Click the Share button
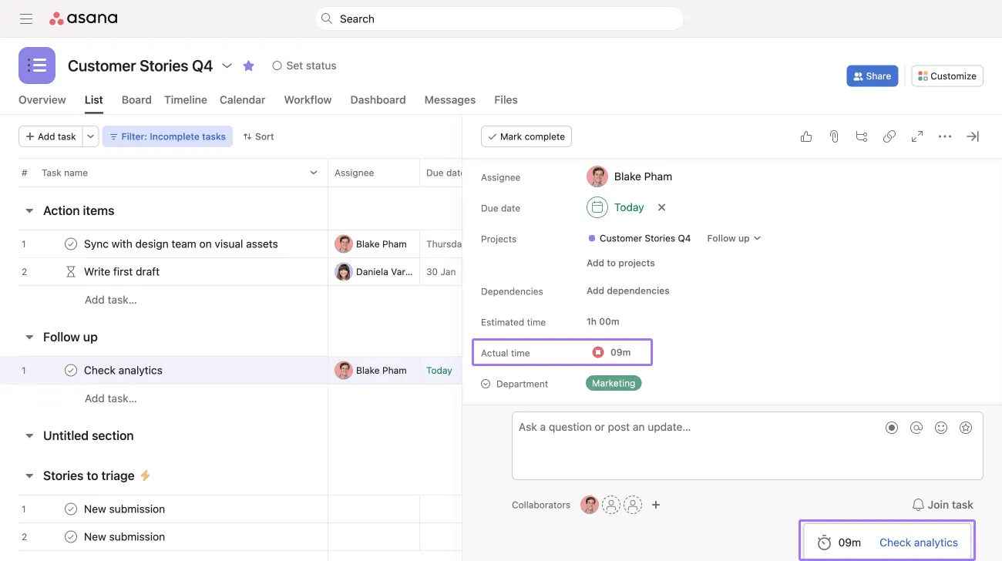The width and height of the screenshot is (1002, 561). pyautogui.click(x=872, y=76)
